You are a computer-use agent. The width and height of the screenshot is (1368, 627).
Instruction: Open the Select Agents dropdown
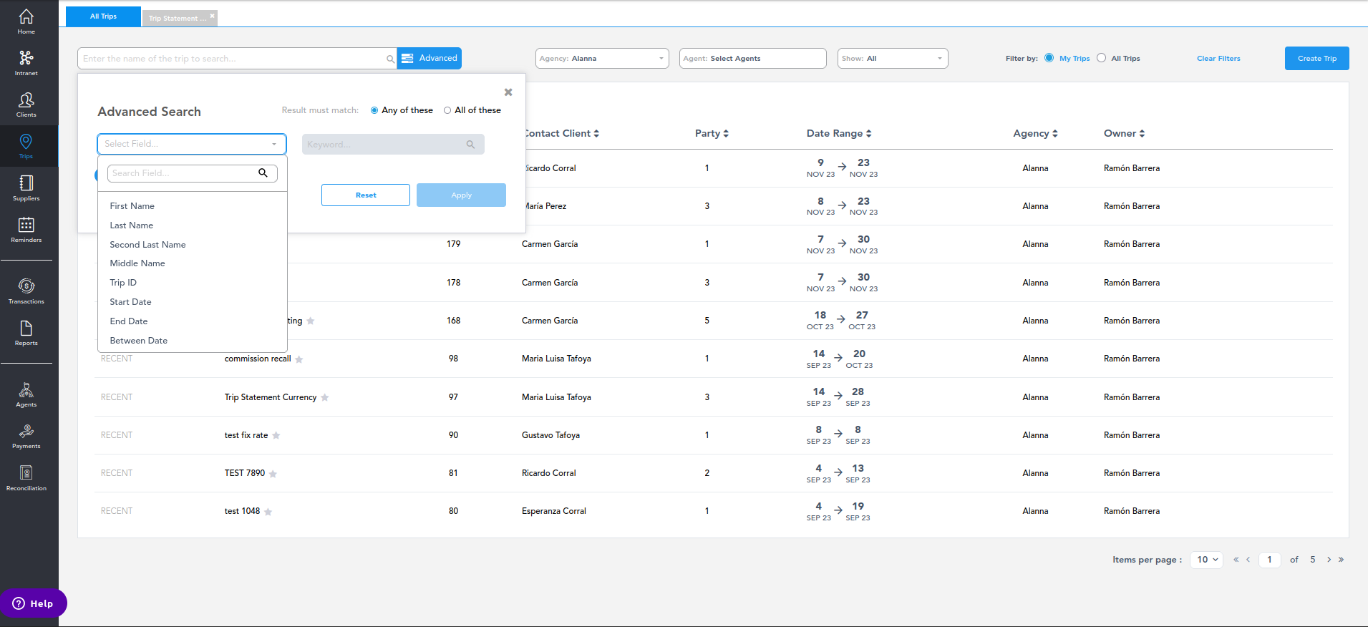point(752,59)
